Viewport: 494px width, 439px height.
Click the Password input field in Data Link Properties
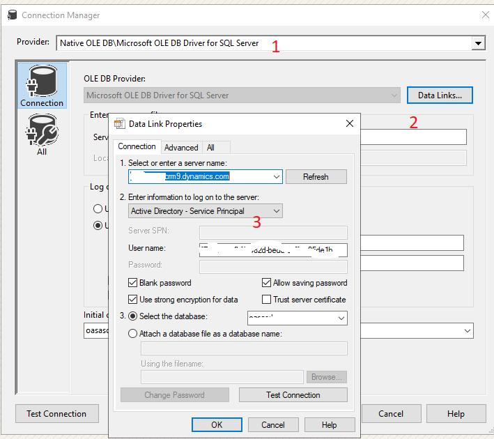click(273, 267)
